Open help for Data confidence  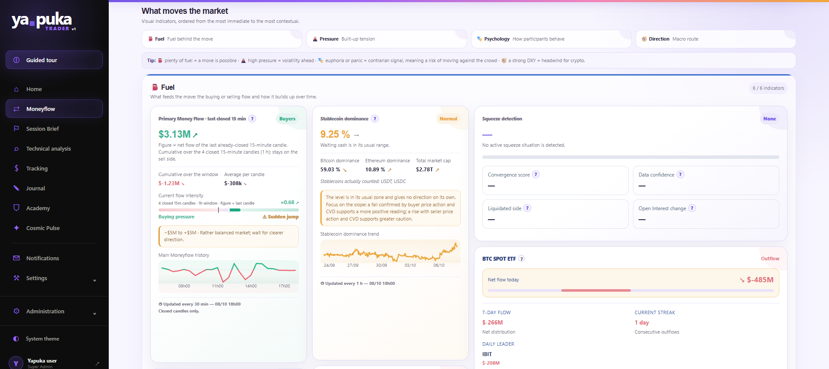[x=680, y=174]
